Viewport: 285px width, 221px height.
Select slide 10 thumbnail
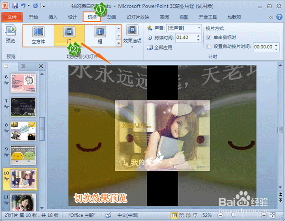tap(23, 179)
